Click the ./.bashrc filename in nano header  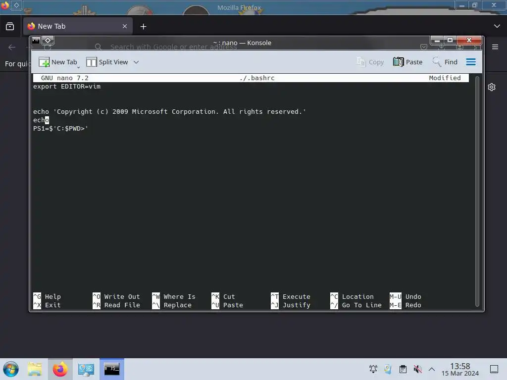coord(257,78)
